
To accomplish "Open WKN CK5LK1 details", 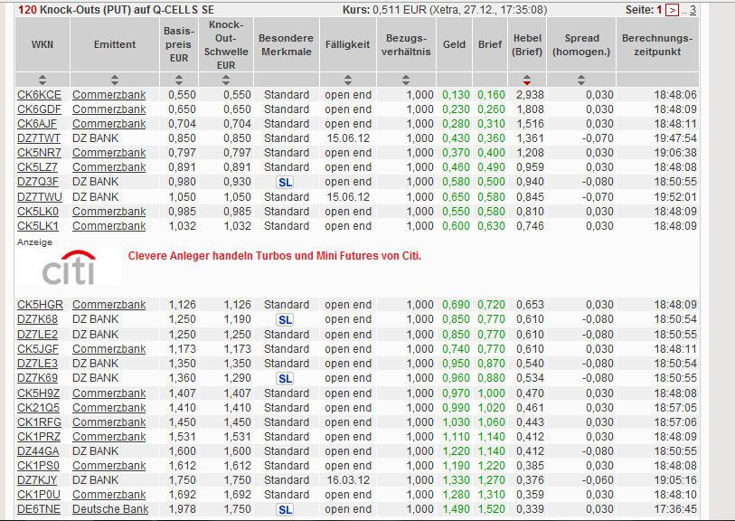I will click(x=38, y=226).
